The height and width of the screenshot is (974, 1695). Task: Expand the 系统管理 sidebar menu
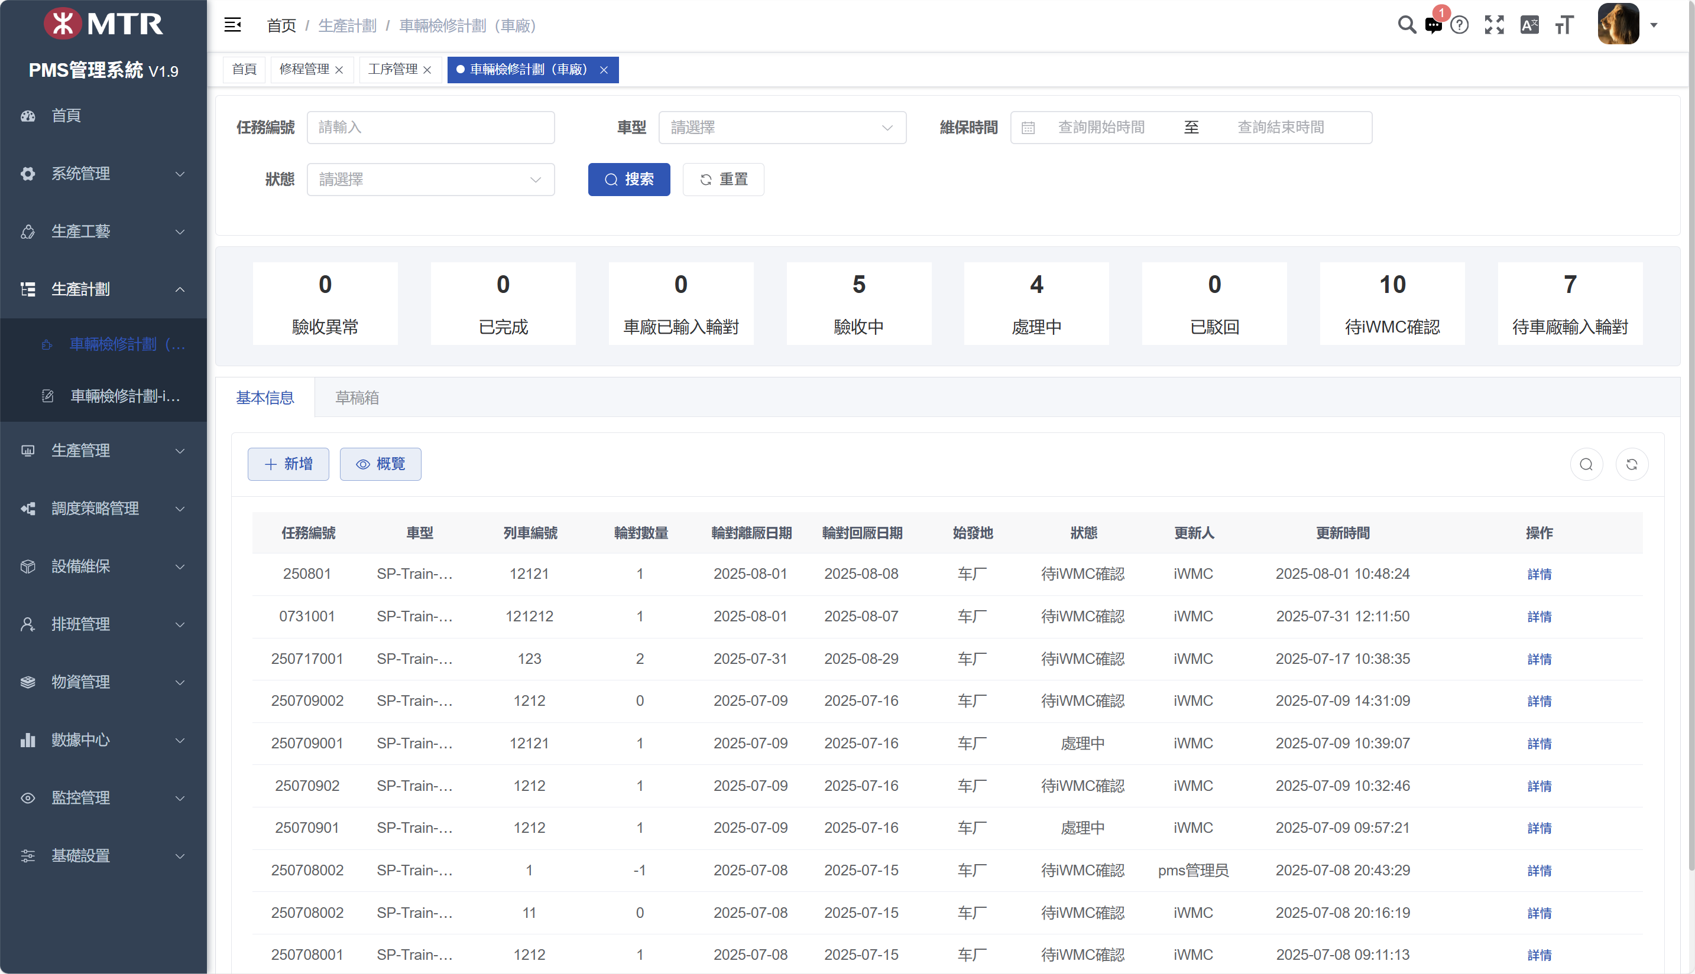click(x=103, y=173)
